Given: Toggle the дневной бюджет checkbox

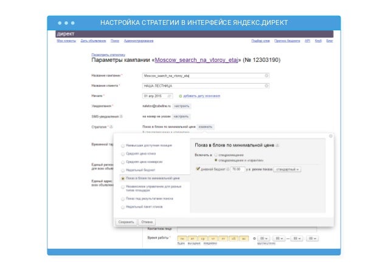Looking at the screenshot, I should point(198,169).
